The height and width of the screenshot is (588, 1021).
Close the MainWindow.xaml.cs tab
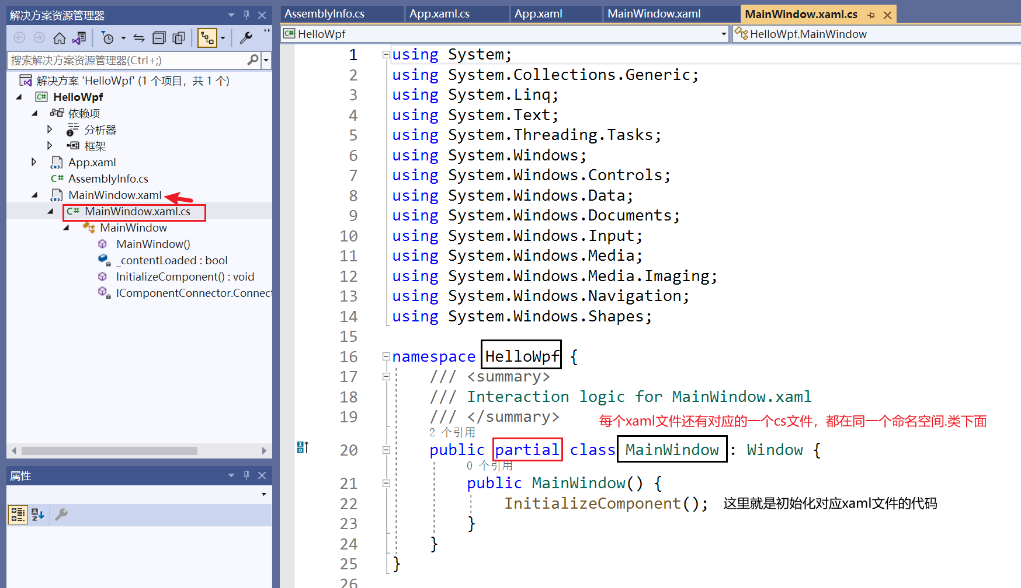pos(887,15)
